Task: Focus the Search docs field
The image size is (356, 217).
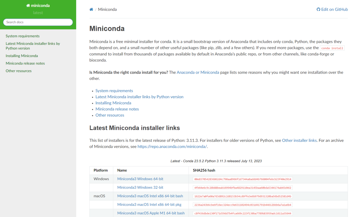Action: click(38, 22)
